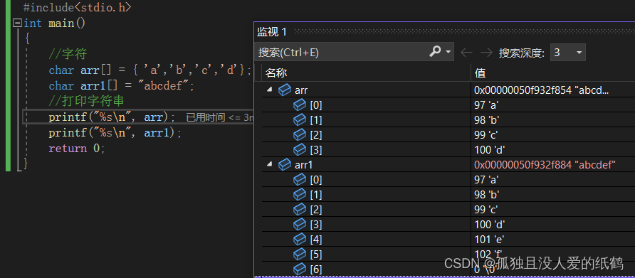Select the 监视 1 panel title
Viewport: 635px width, 278px height.
click(272, 31)
